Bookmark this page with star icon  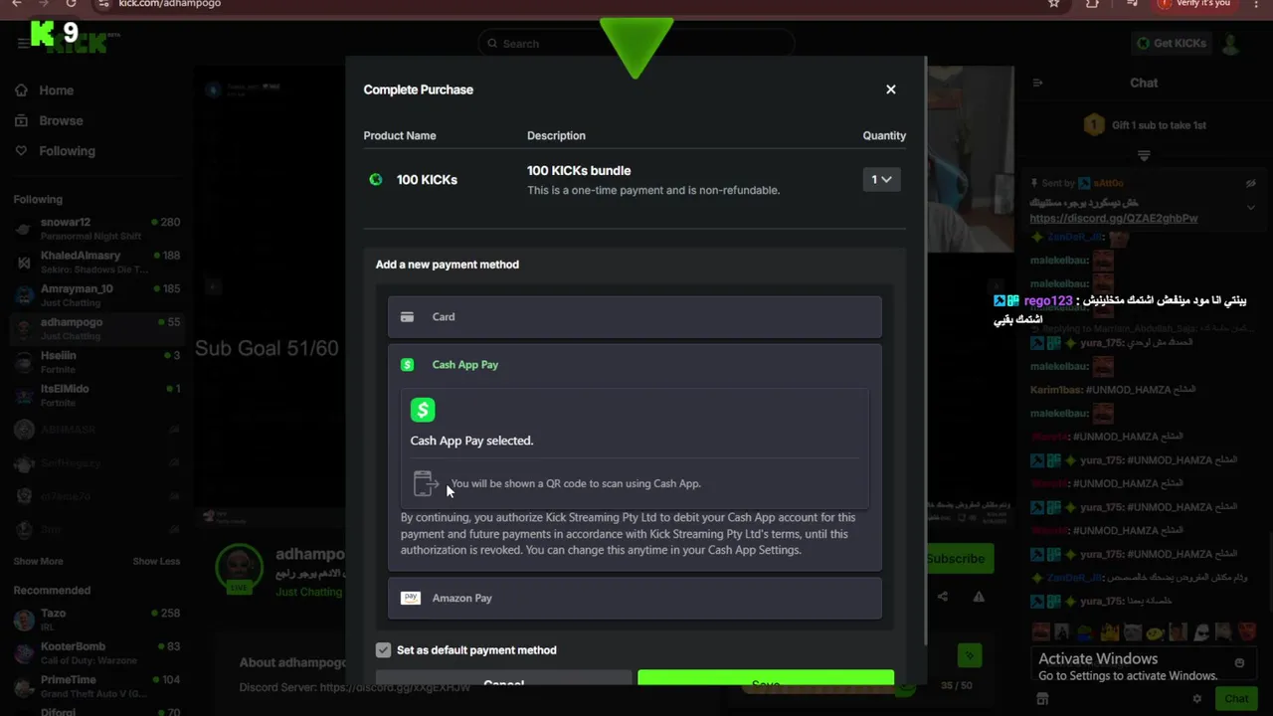point(1053,4)
